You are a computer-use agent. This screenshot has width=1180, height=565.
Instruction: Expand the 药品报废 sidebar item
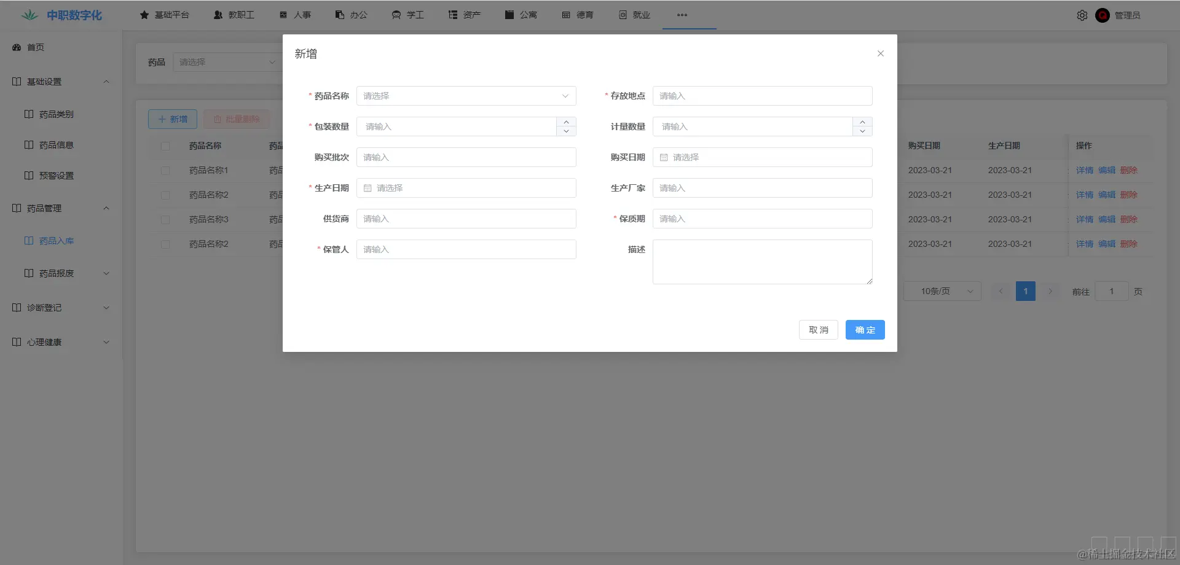61,273
